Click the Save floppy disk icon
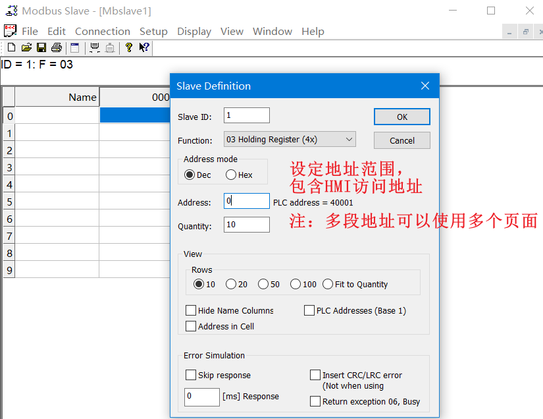The width and height of the screenshot is (543, 419). tap(41, 47)
